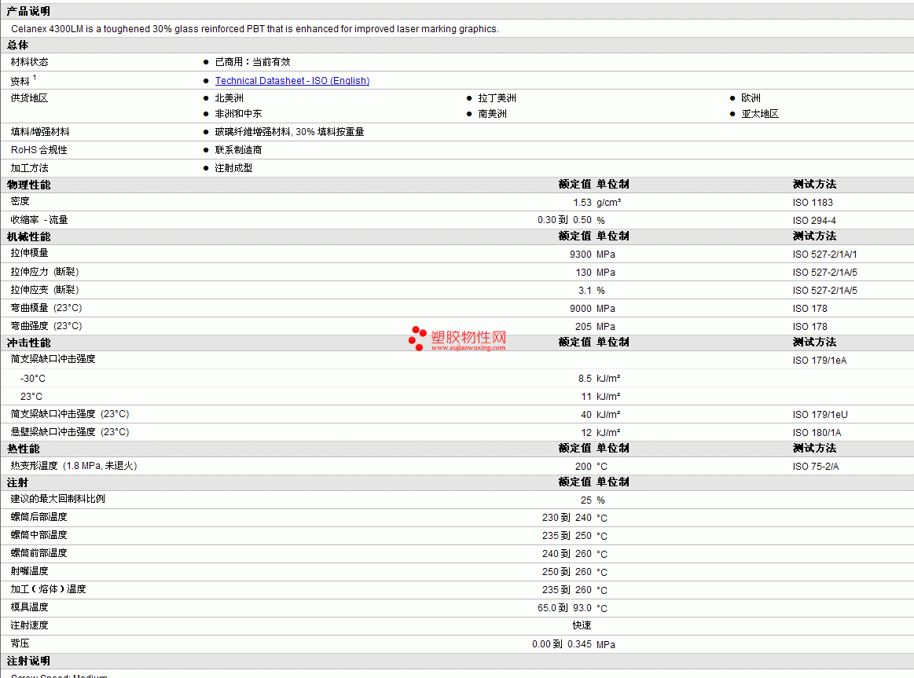Click the 注射成型 processing method text
The image size is (914, 678).
233,168
